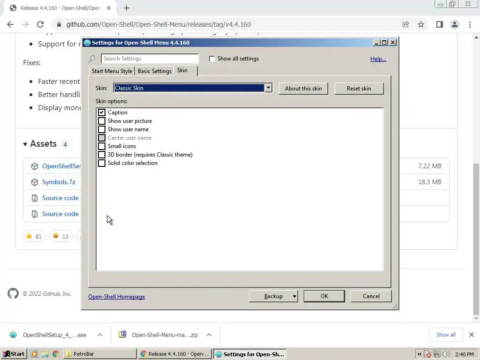Screen dimensions: 480x360
Task: Click Chrome forward arrow
Action: tap(25, 24)
